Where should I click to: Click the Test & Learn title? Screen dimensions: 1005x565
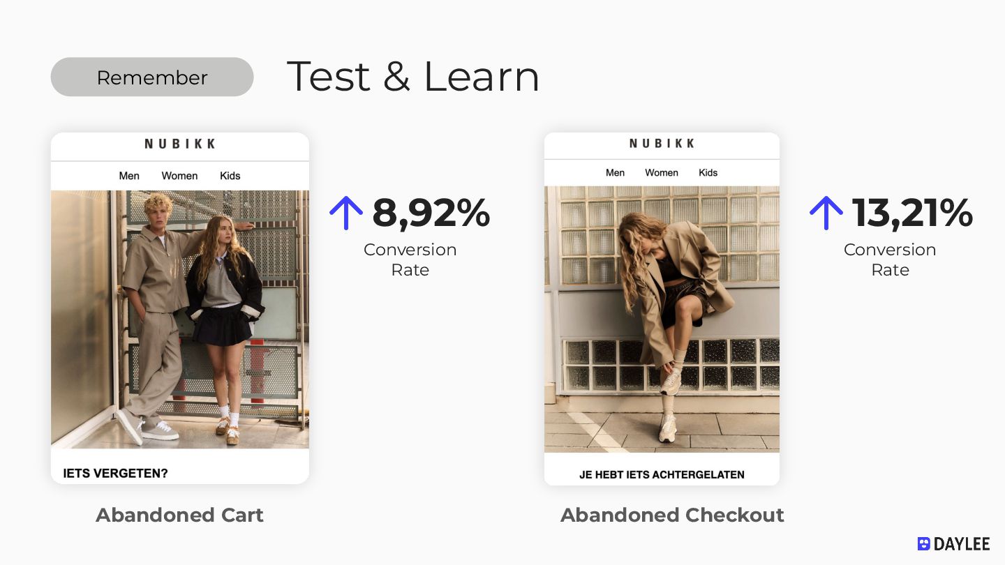click(413, 76)
